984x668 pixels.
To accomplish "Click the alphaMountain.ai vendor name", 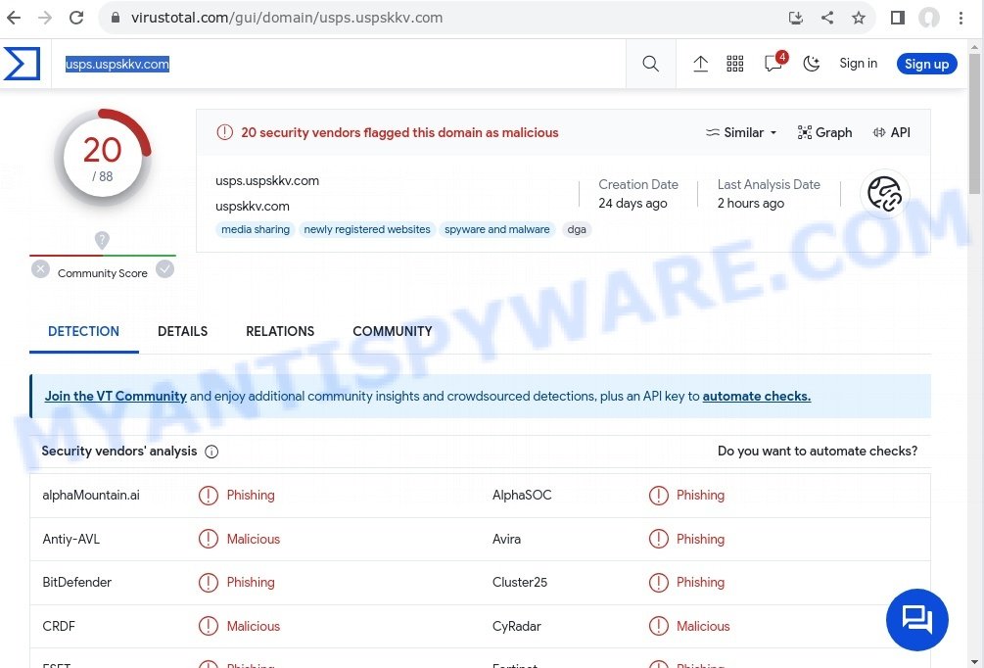I will tap(91, 496).
